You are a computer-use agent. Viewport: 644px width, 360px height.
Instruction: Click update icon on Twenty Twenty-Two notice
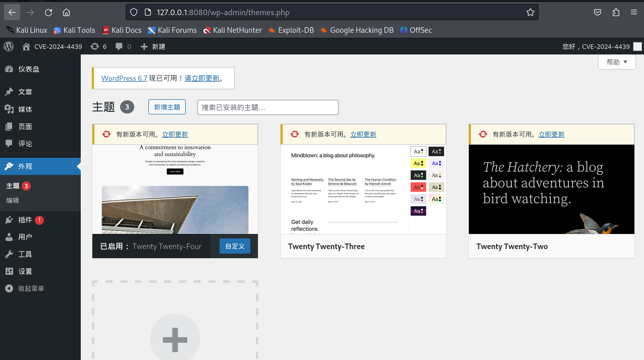coord(483,134)
